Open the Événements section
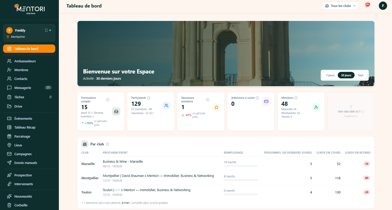This screenshot has height=210, width=392. 29,118
